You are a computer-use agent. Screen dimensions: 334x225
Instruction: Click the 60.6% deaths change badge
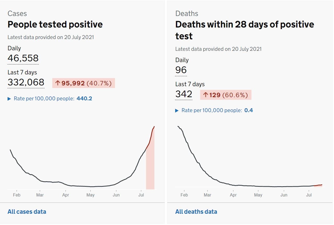[235, 95]
